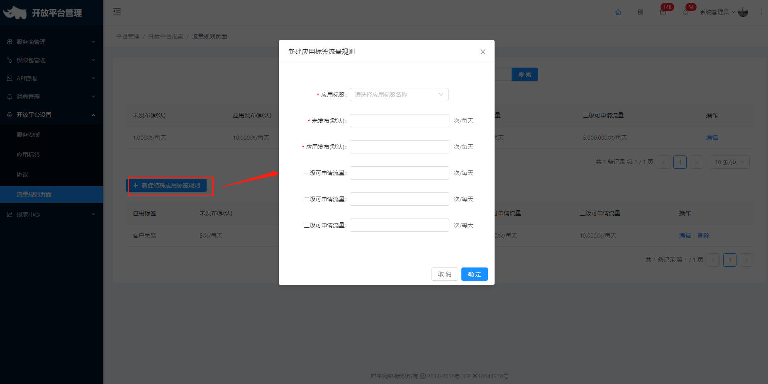Click 客户关系 cell in lower table
This screenshot has width=768, height=384.
144,236
